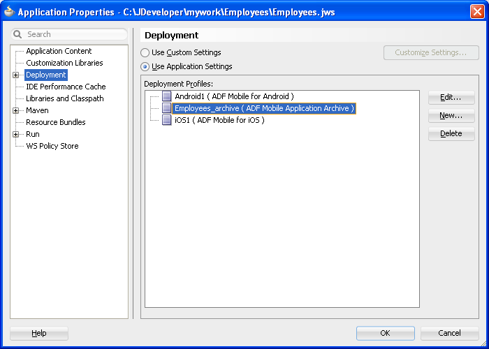Click the Edit... button

tap(451, 98)
